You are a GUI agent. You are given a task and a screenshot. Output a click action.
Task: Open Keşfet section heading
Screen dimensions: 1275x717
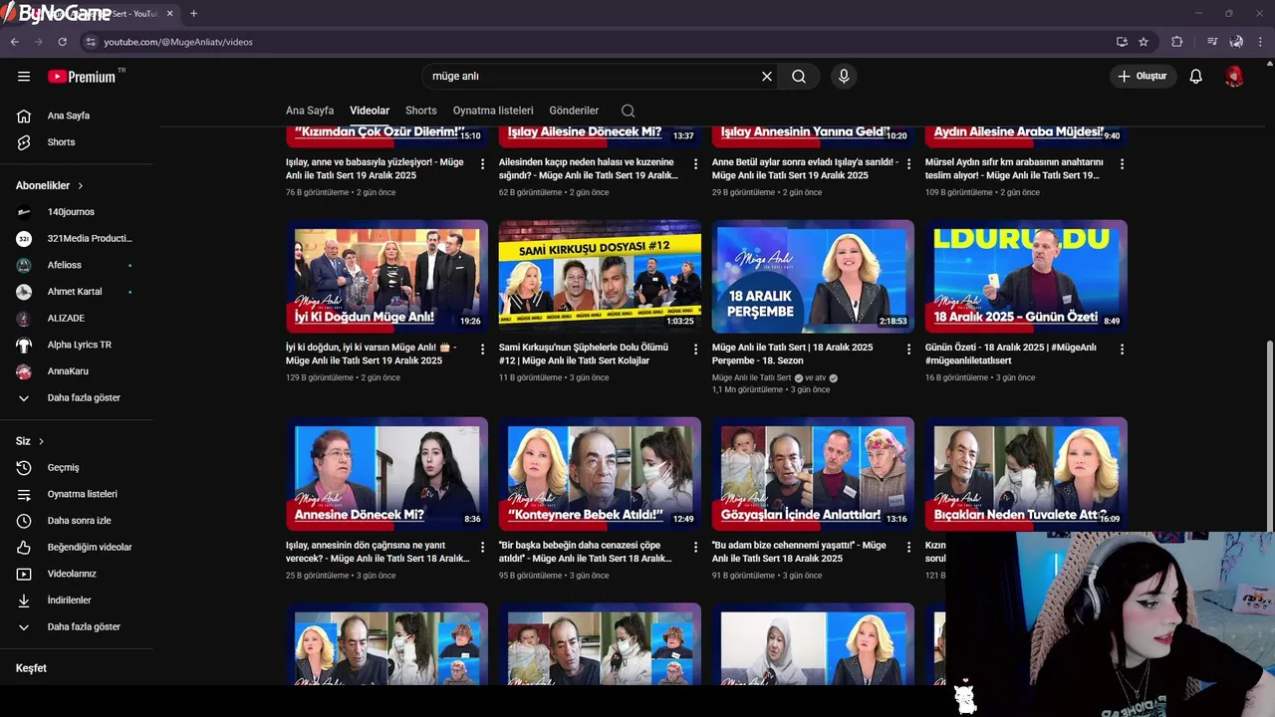click(x=31, y=668)
